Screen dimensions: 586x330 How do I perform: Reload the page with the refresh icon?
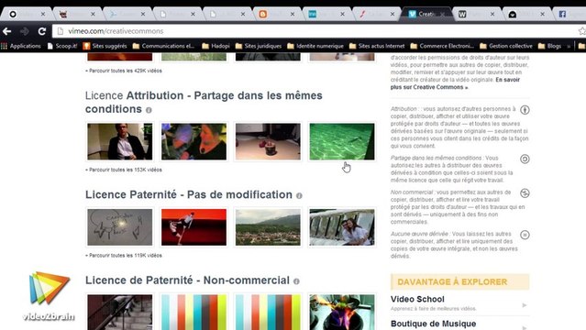click(x=42, y=31)
